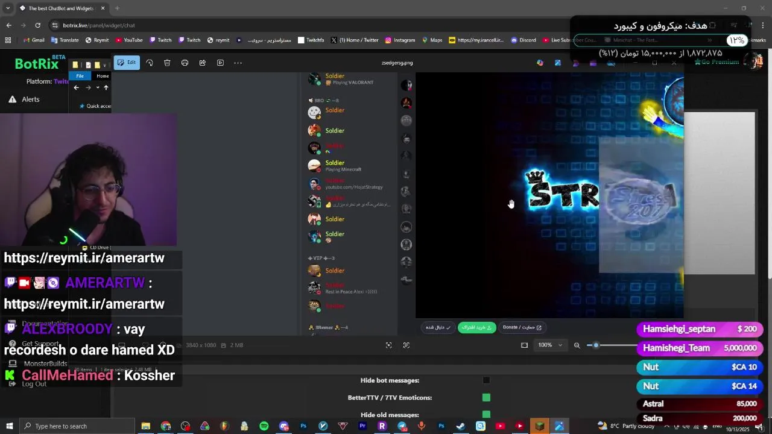Open Windows Start menu

(9, 426)
